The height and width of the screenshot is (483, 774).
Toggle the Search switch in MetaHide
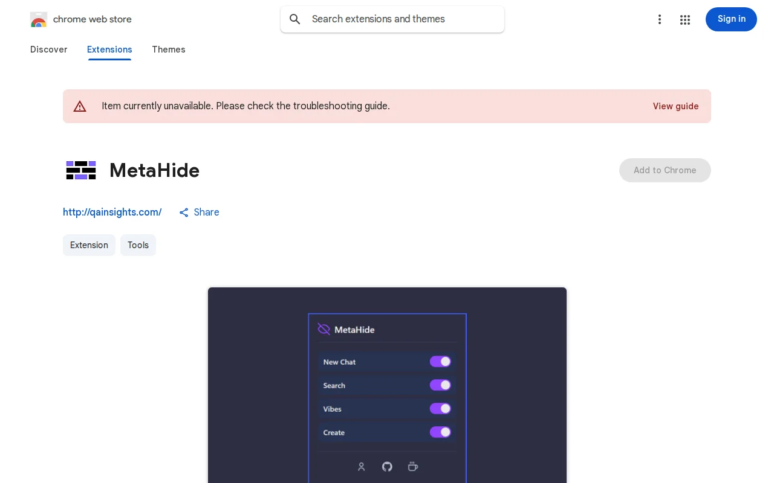(440, 385)
